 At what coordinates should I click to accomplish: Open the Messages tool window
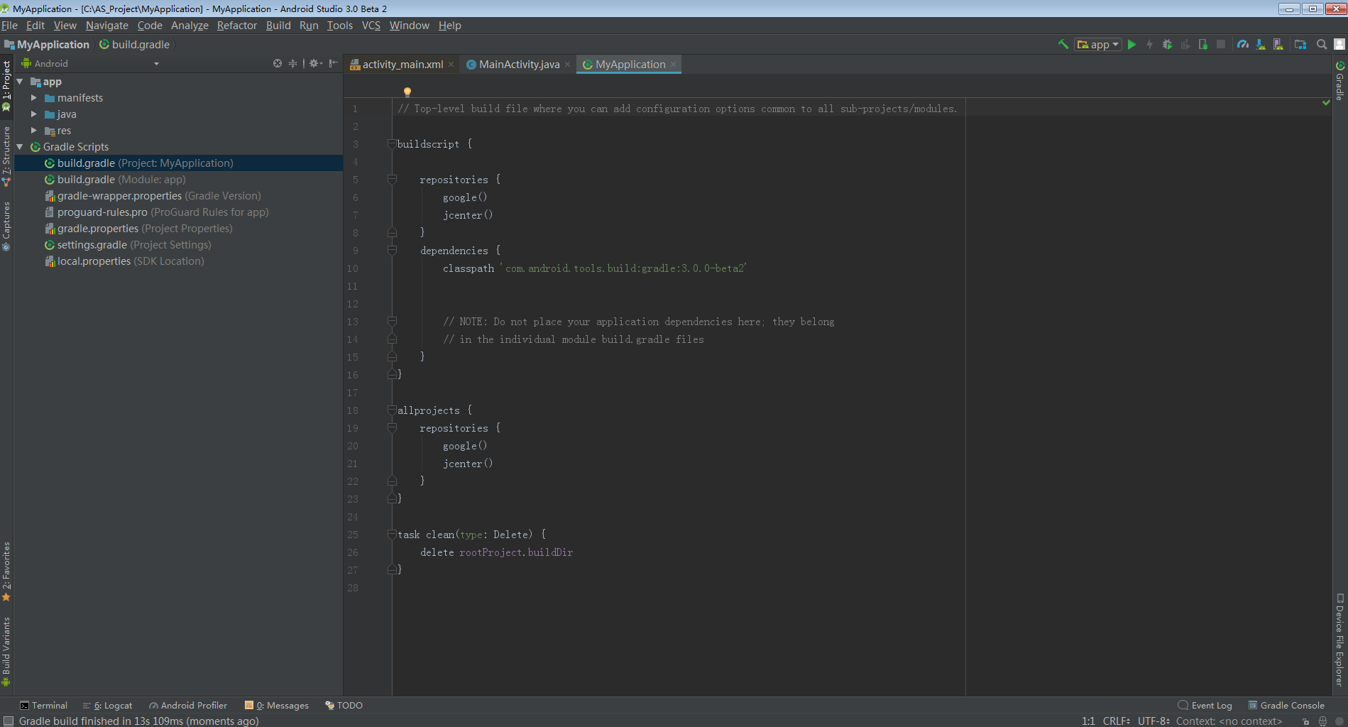click(x=277, y=706)
